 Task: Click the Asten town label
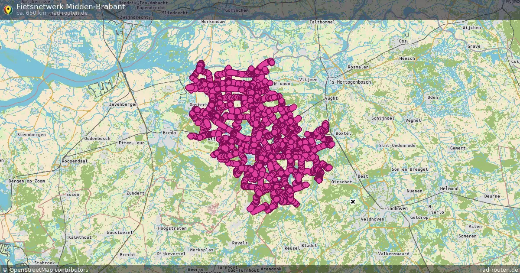[x=475, y=227]
